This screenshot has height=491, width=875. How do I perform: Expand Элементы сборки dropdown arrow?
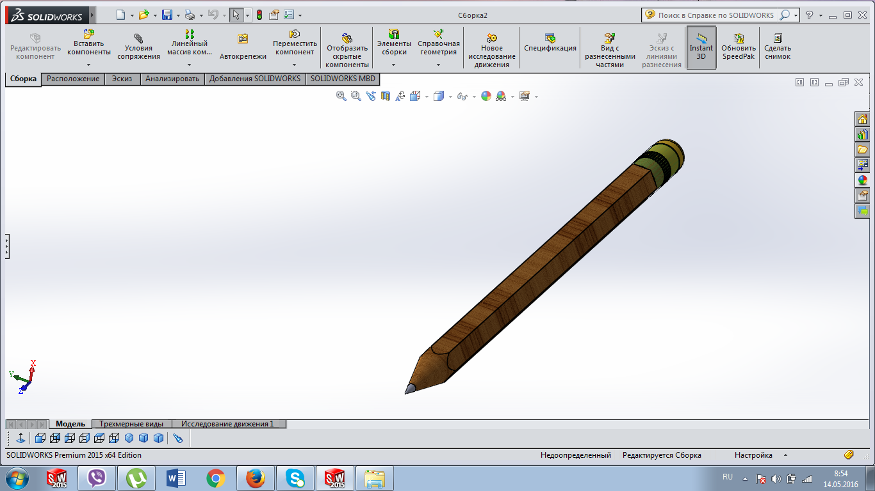tap(394, 65)
